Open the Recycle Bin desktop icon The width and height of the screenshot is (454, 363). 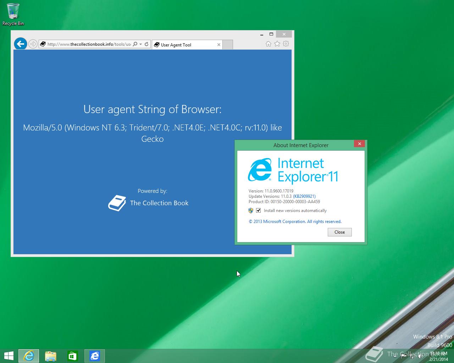[13, 15]
